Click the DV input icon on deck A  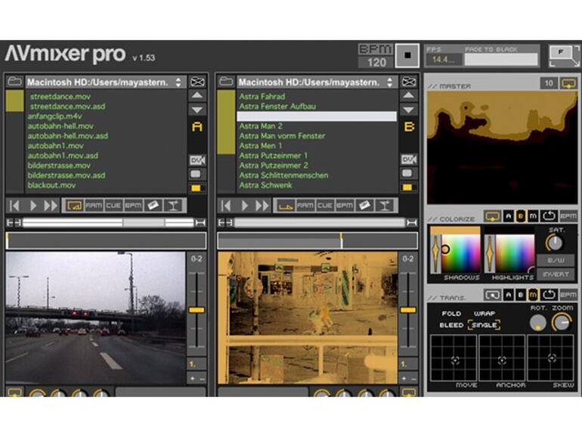pyautogui.click(x=197, y=160)
